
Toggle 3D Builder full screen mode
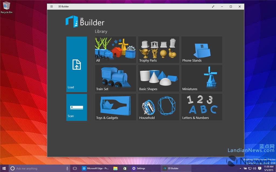tap(213, 6)
